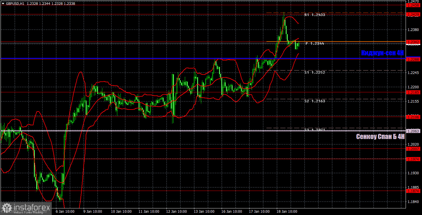
Task: Click the 1.2429 red price tag
Action: [413, 14]
